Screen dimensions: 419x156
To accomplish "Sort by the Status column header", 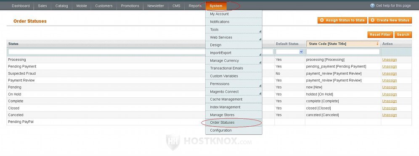I will pos(13,44).
